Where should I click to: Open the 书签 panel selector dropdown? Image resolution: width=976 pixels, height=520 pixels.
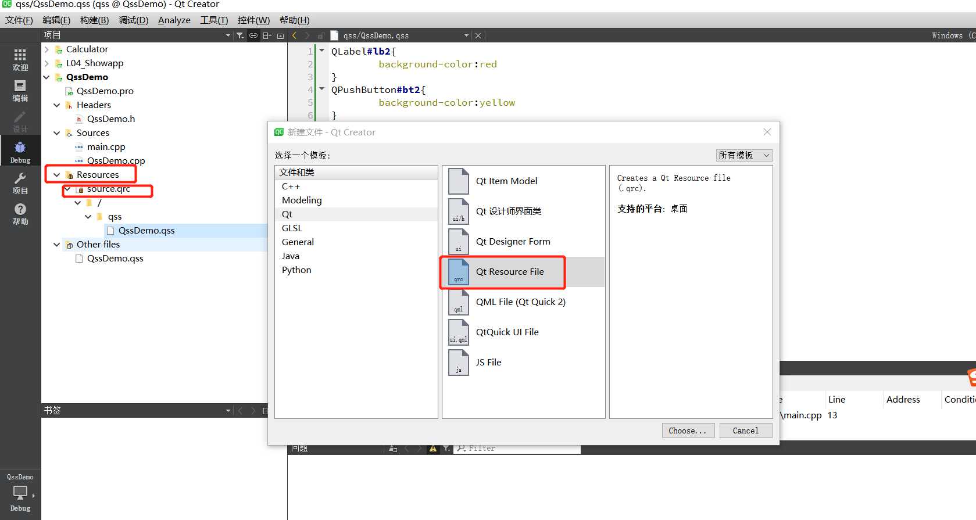pos(228,411)
